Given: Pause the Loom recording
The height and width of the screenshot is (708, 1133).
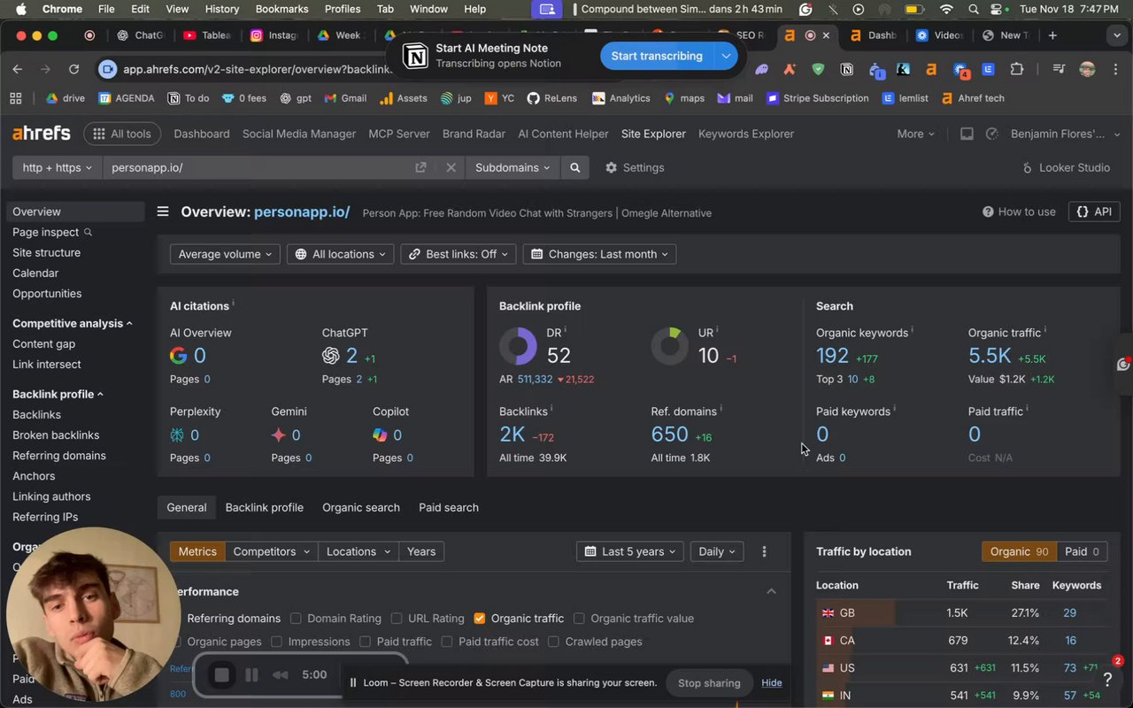Looking at the screenshot, I should point(251,675).
